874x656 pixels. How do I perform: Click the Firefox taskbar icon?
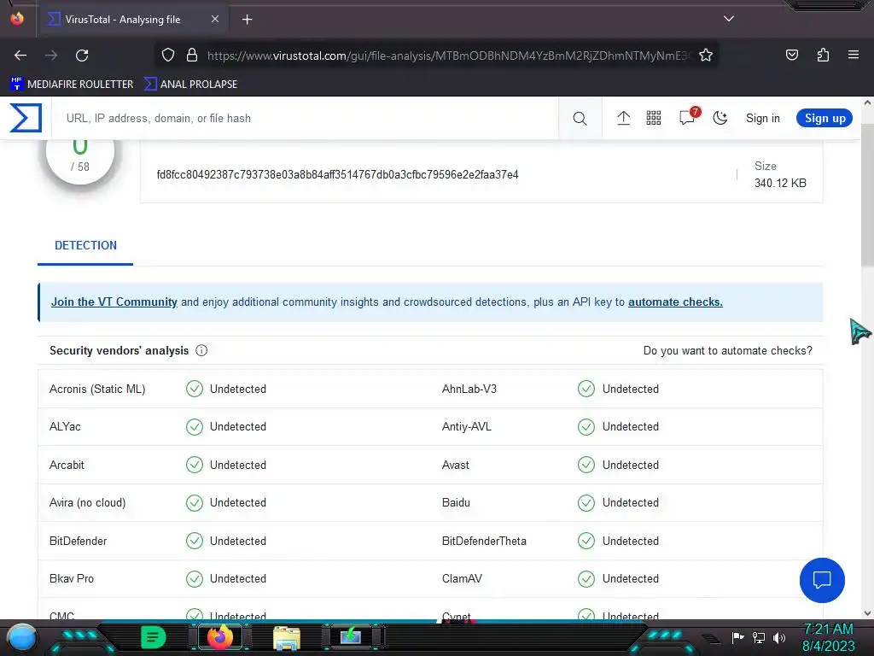coord(219,637)
